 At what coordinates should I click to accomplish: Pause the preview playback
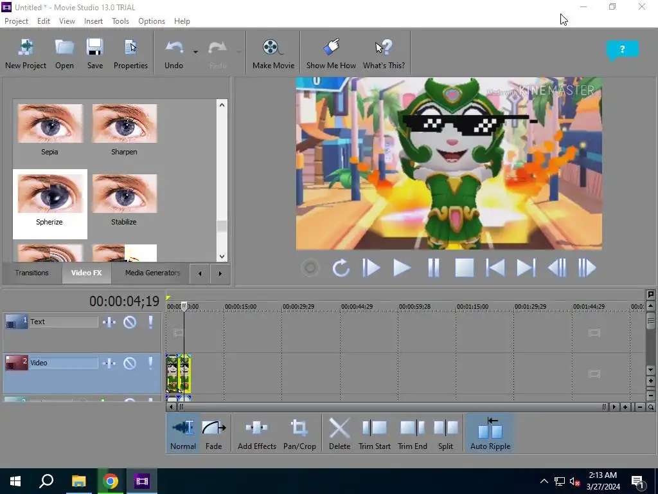(433, 268)
